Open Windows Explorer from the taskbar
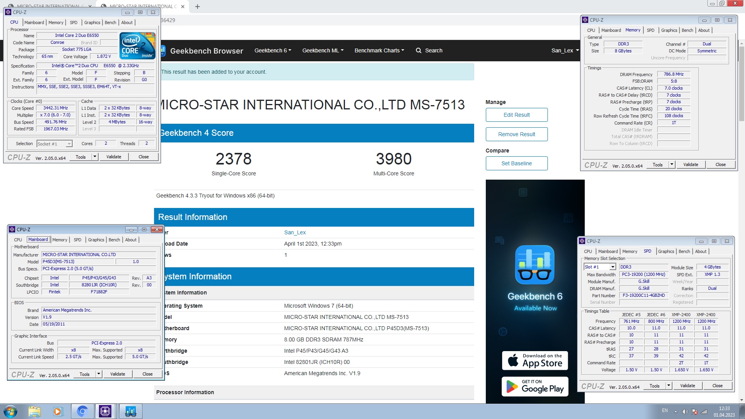This screenshot has width=745, height=419. [x=35, y=411]
